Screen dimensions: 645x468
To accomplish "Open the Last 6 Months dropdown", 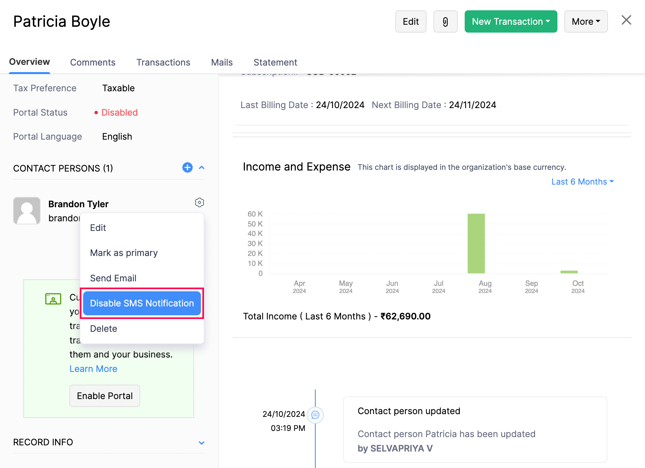I will click(x=582, y=182).
